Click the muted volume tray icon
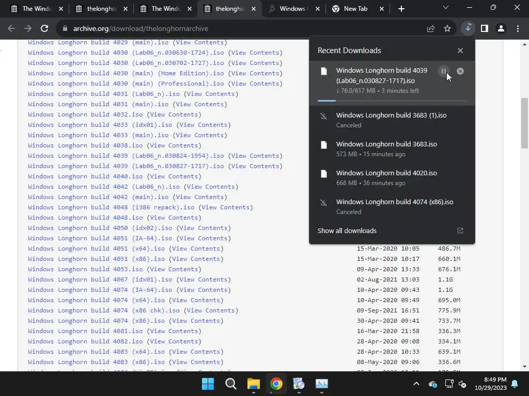This screenshot has height=396, width=529. click(x=462, y=384)
